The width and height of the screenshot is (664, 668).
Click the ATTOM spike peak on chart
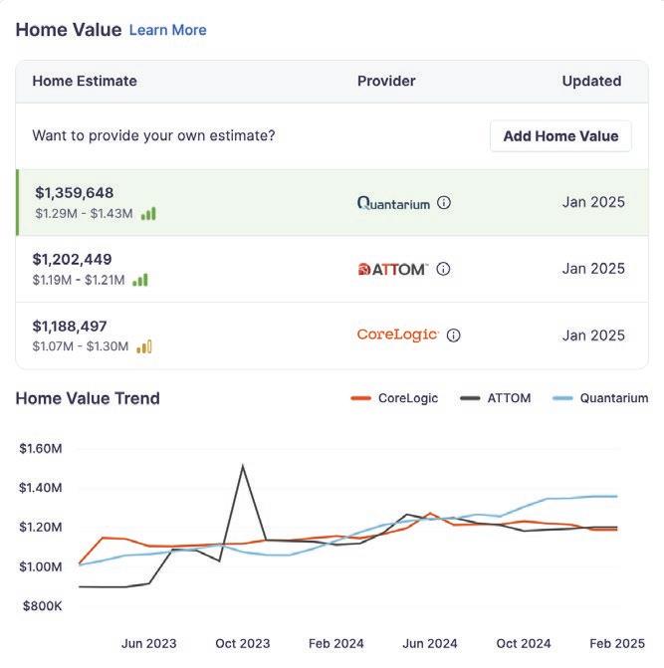pyautogui.click(x=243, y=466)
